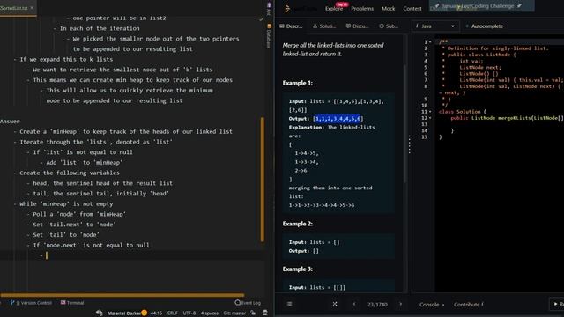Go to the previous problem arrow

coord(354,304)
